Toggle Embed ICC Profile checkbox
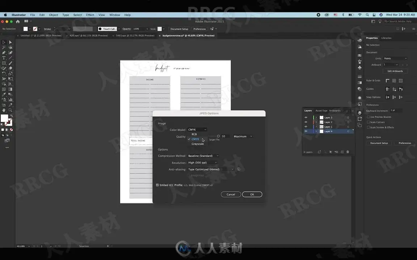 coord(157,185)
